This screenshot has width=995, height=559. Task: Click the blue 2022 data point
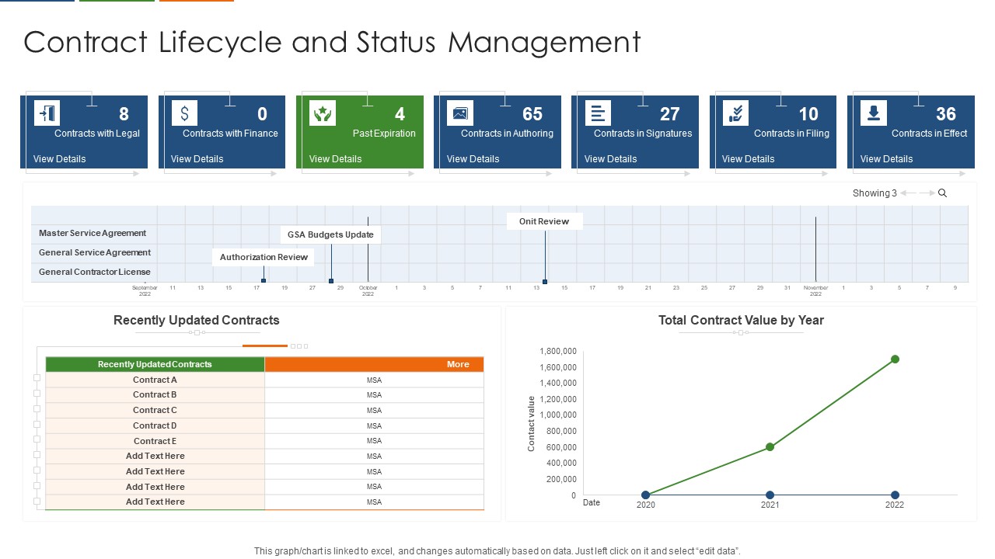pyautogui.click(x=895, y=495)
